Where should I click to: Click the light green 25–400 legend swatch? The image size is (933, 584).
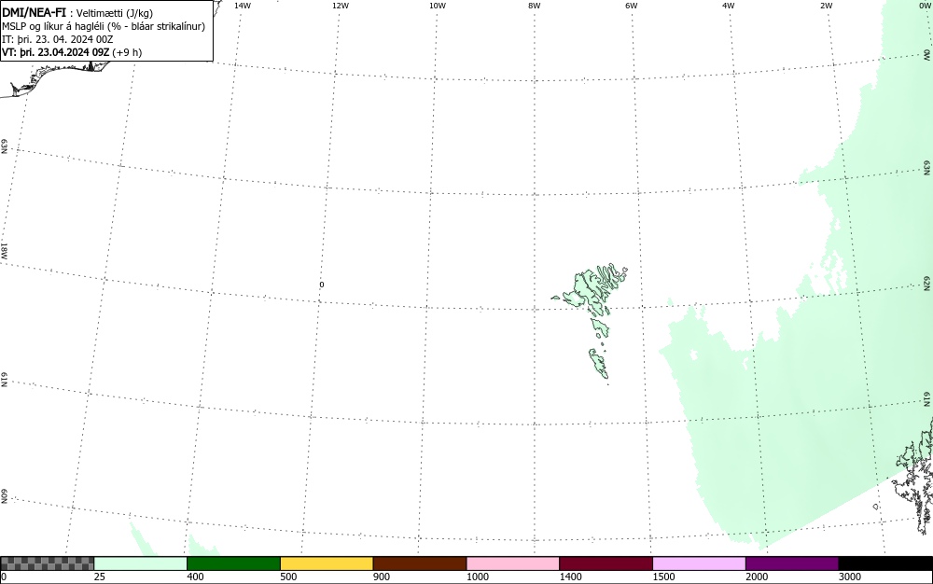point(141,563)
